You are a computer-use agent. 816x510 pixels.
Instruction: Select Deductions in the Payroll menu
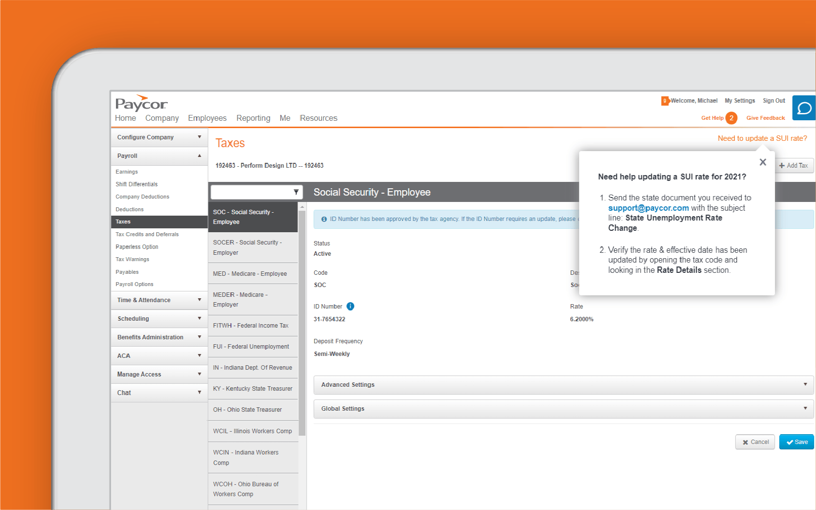pyautogui.click(x=130, y=209)
